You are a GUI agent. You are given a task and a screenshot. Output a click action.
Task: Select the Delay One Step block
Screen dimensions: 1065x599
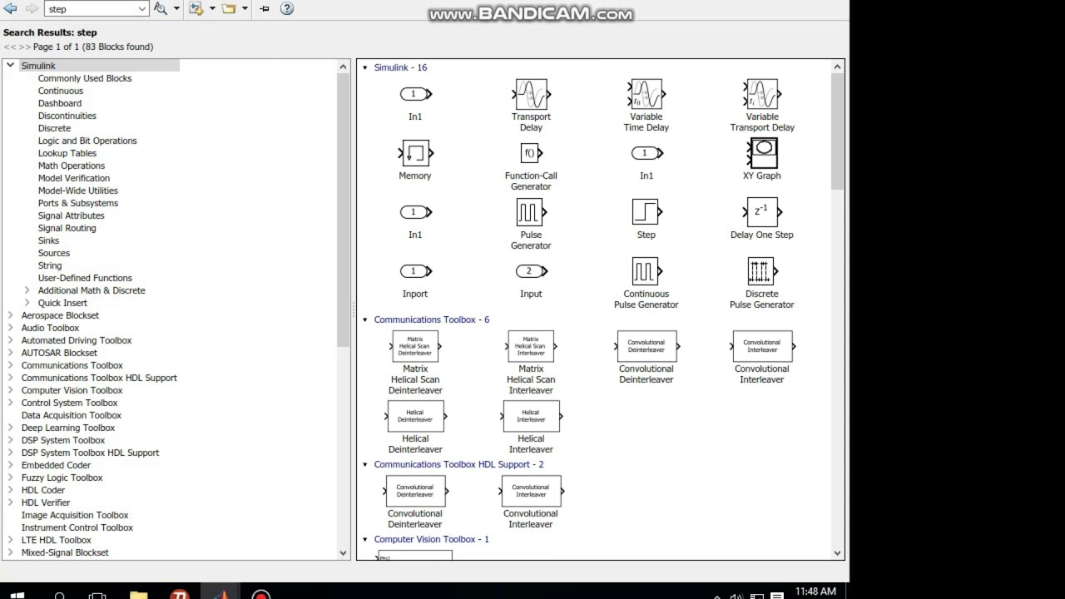[x=762, y=219]
